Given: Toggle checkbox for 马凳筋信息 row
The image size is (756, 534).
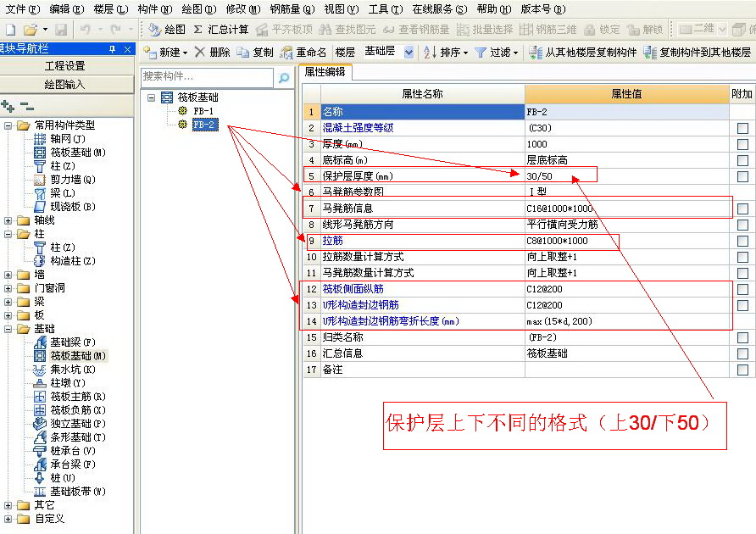Looking at the screenshot, I should coord(742,209).
